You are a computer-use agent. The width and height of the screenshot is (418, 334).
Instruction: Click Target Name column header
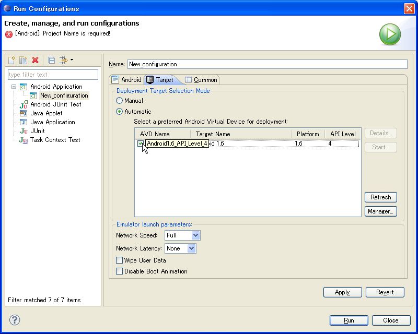point(241,134)
